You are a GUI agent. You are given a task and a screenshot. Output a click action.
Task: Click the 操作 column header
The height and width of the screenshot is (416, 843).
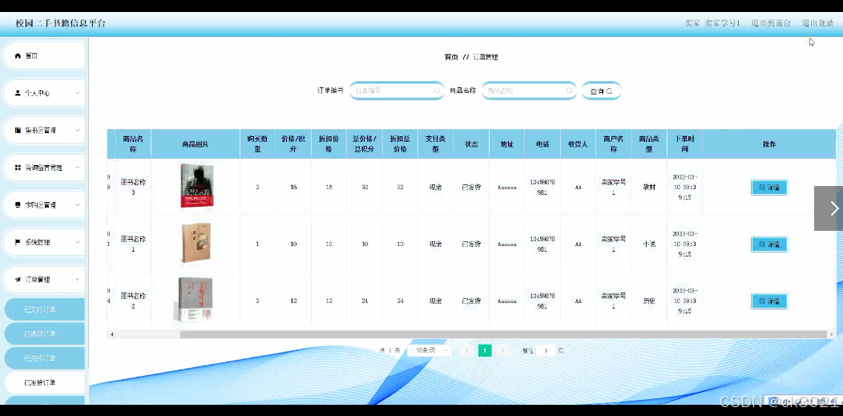tap(768, 144)
